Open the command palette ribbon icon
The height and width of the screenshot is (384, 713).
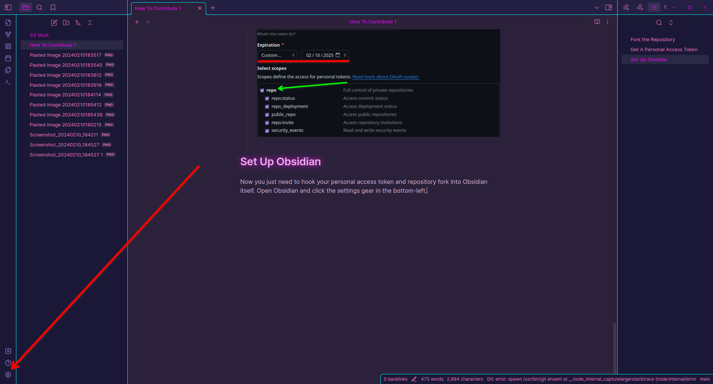8,82
